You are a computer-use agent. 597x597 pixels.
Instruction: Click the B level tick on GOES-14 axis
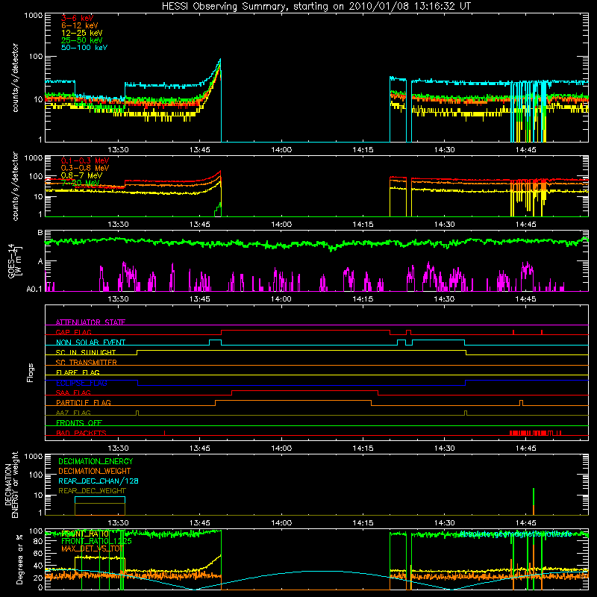coord(40,233)
